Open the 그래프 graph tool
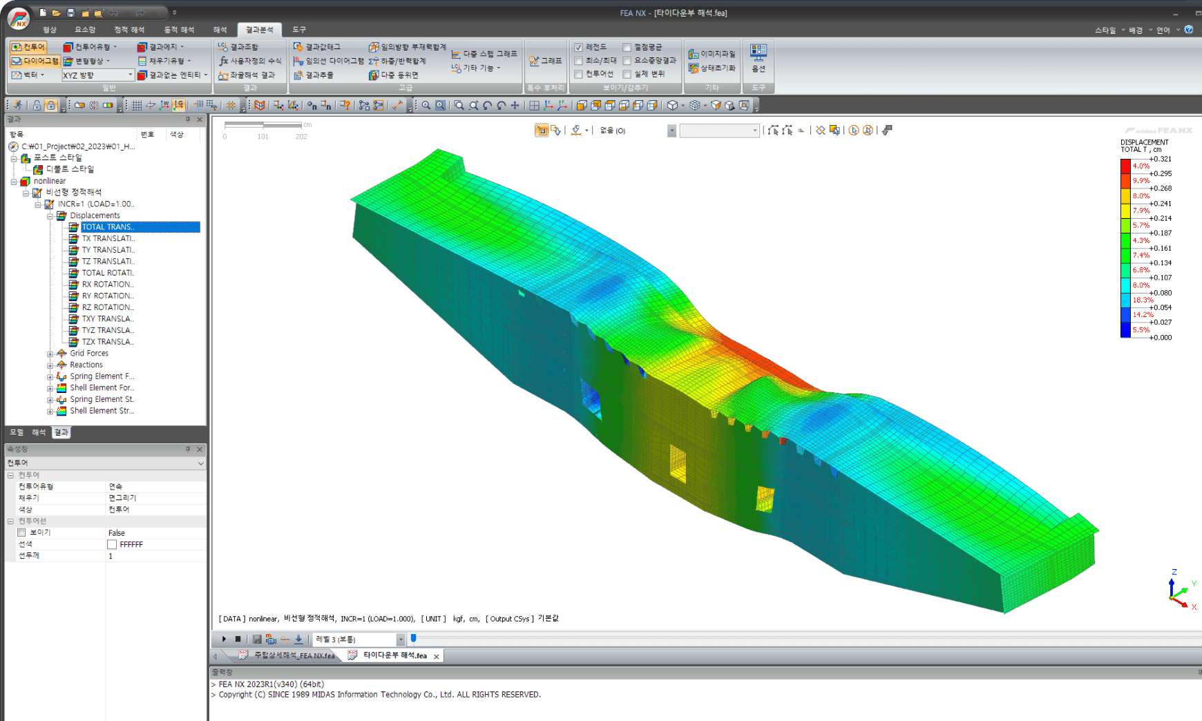Viewport: 1202px width, 721px height. [545, 61]
